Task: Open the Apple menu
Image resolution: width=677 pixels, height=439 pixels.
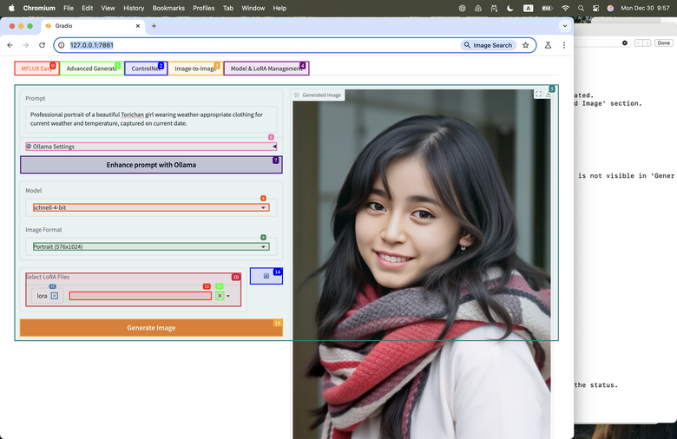Action: click(11, 8)
